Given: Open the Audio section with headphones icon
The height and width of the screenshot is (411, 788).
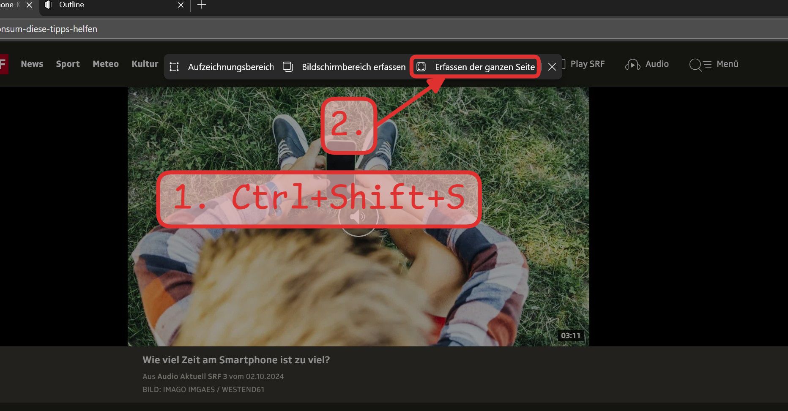Looking at the screenshot, I should tap(647, 64).
